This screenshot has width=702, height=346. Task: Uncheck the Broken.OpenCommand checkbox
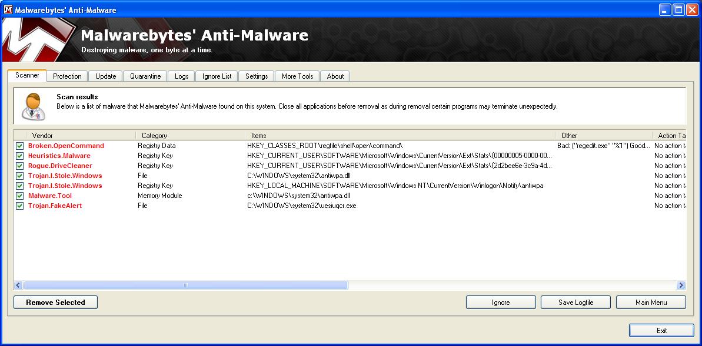click(x=19, y=146)
